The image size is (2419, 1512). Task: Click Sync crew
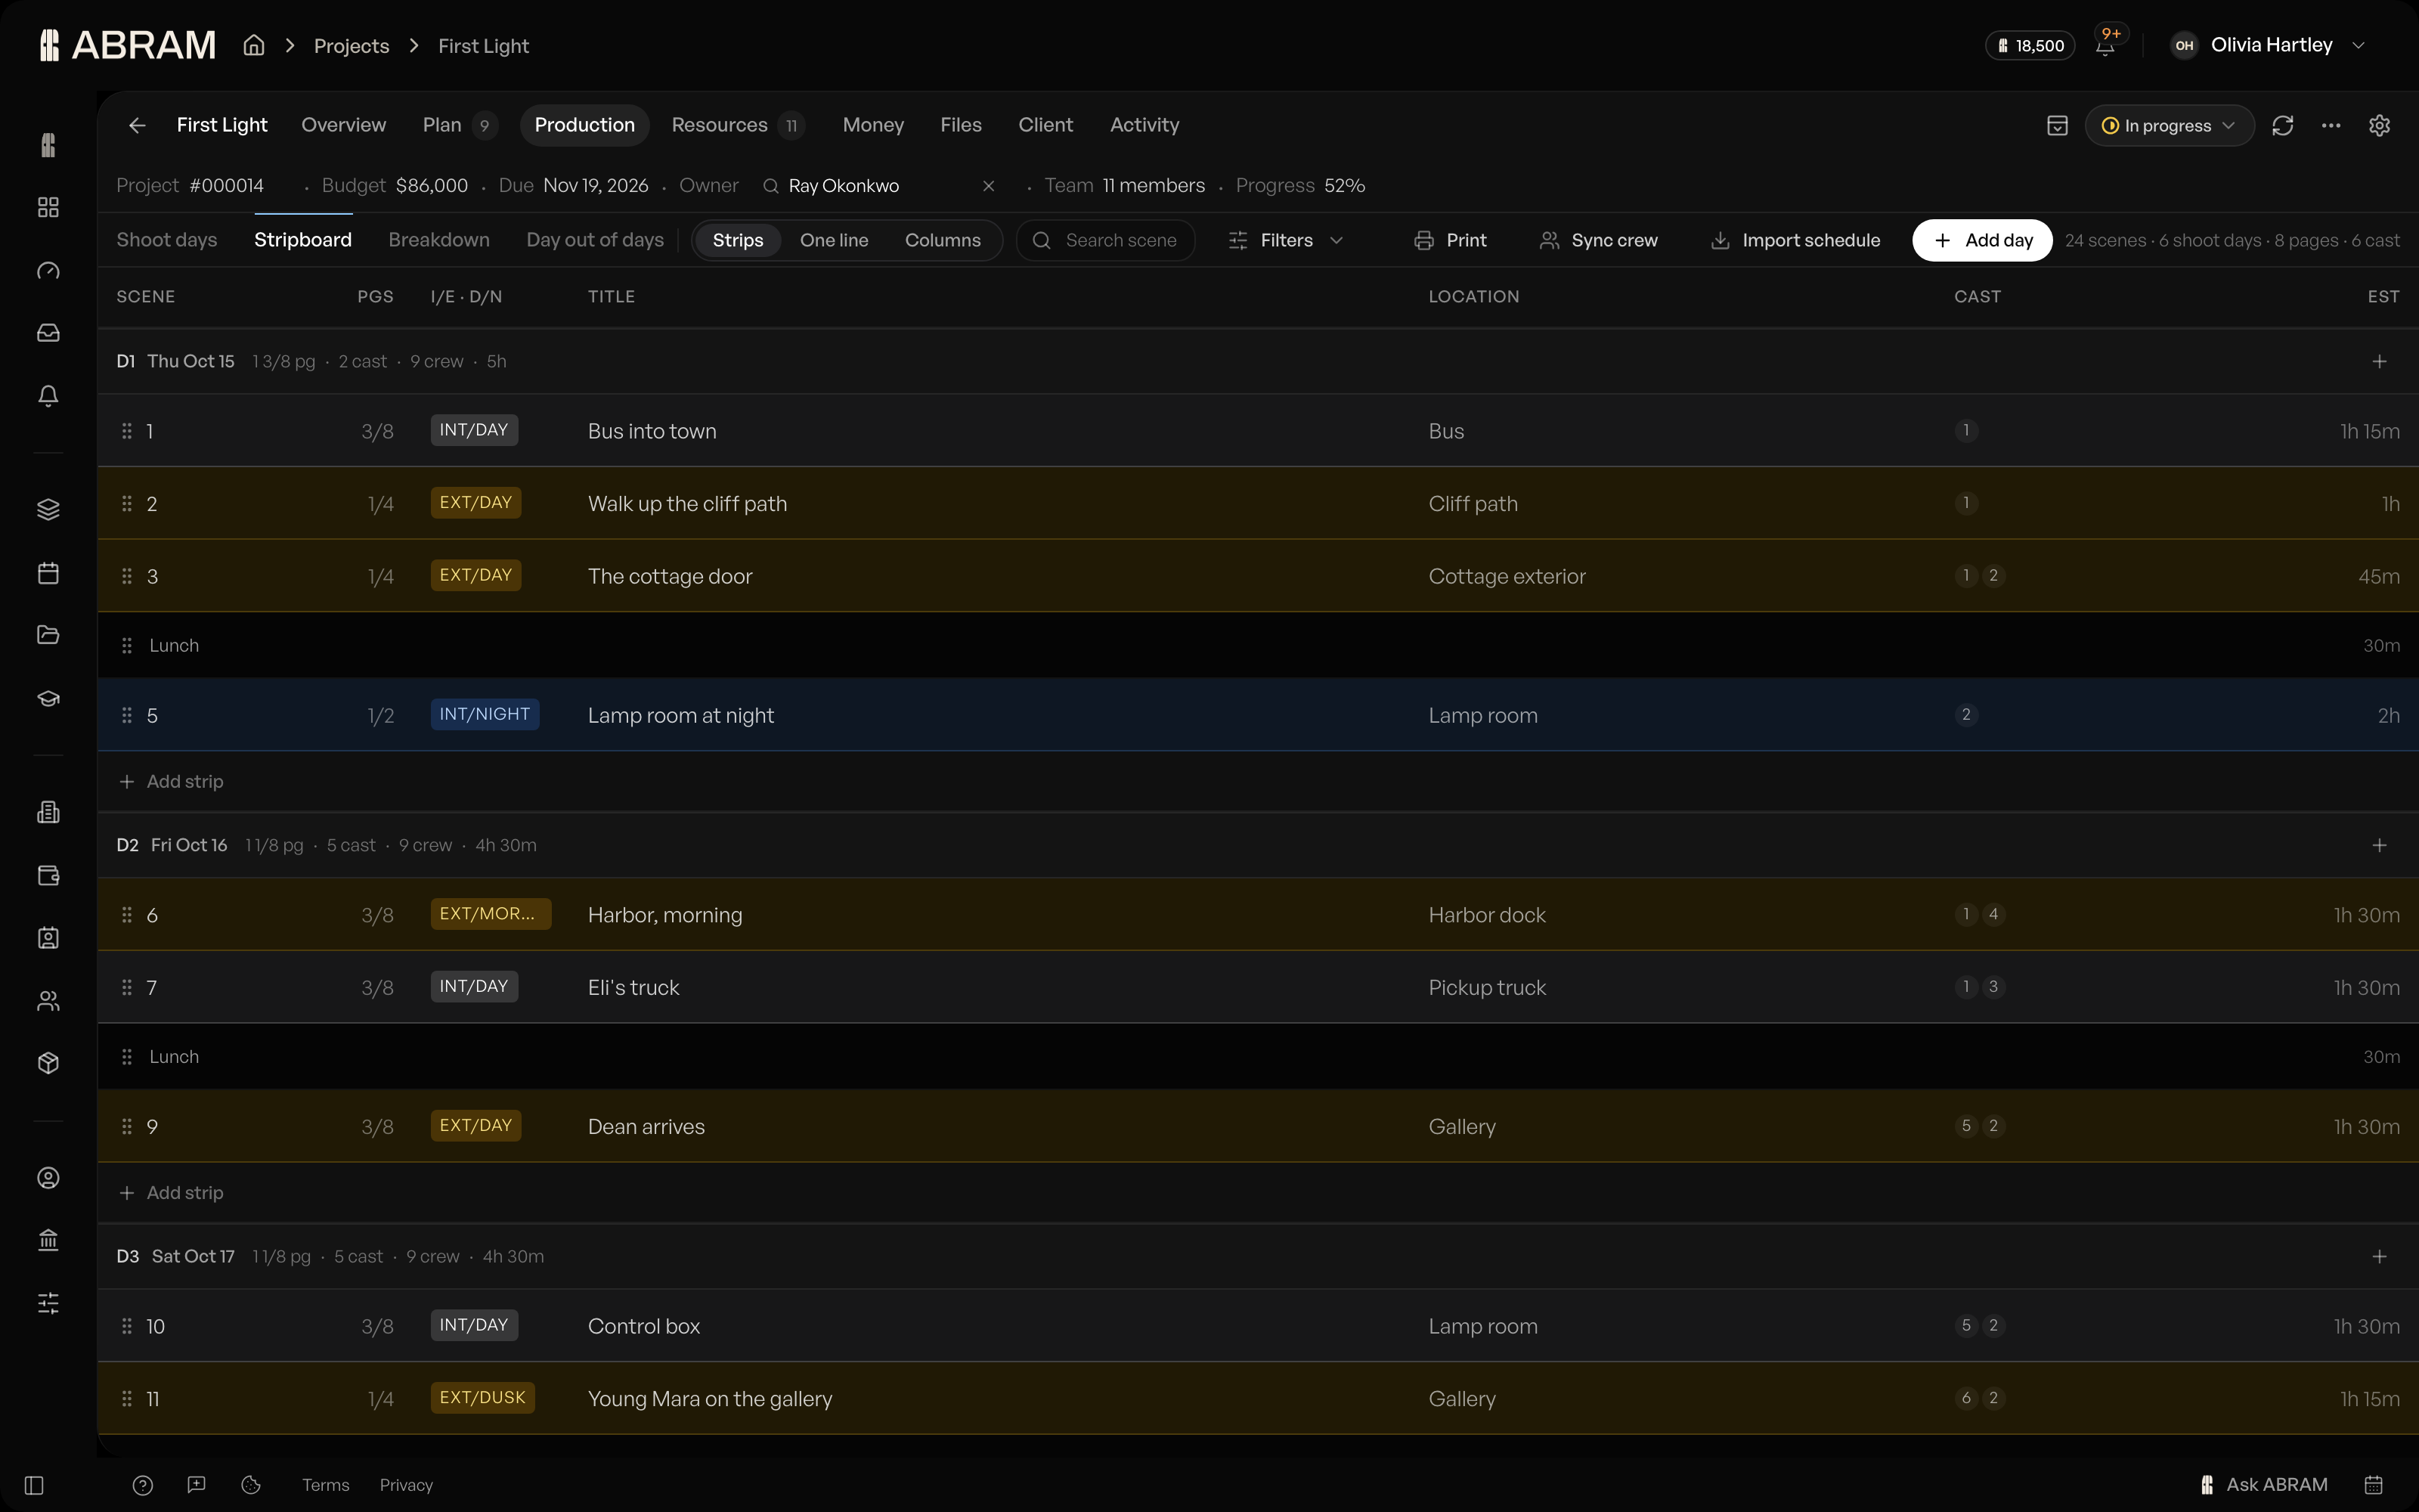(x=1598, y=240)
